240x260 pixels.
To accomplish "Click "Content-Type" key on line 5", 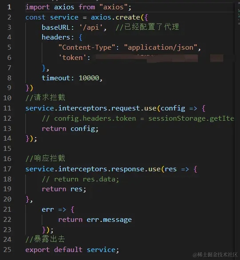I will 87,47.
